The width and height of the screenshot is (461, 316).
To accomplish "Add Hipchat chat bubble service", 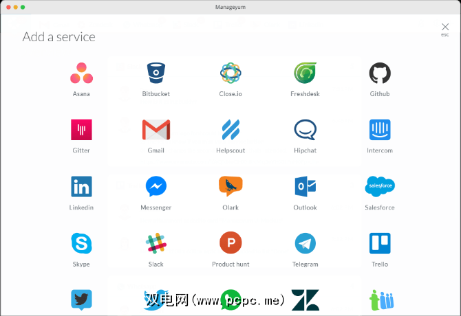I will coord(305,130).
